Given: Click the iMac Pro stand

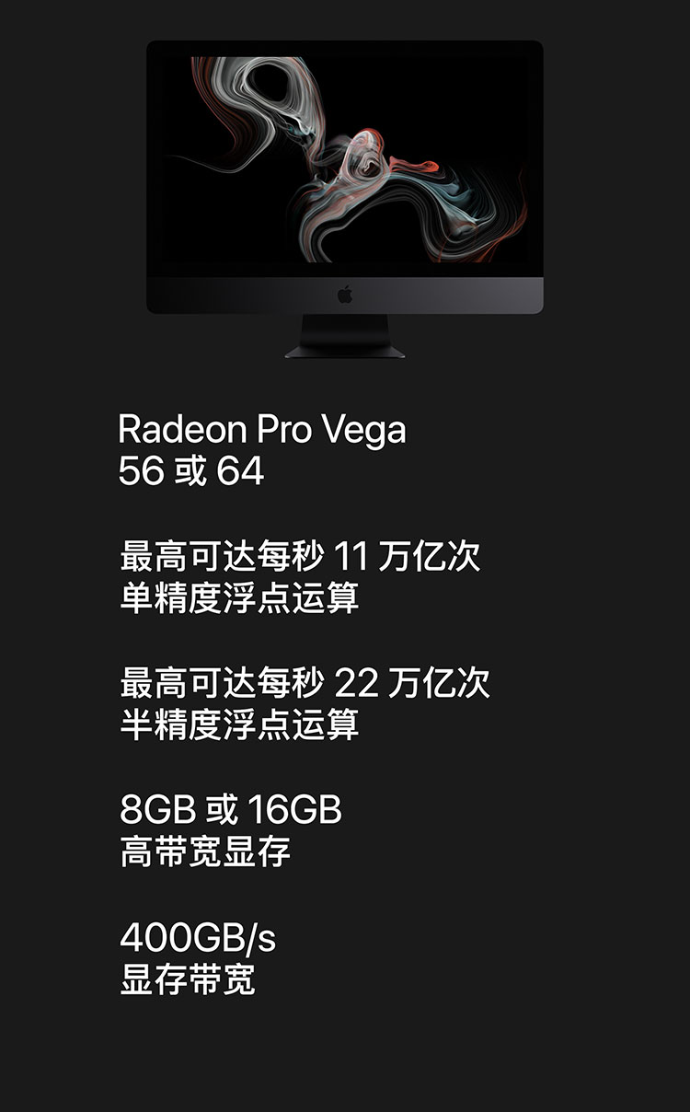Looking at the screenshot, I should click(345, 336).
